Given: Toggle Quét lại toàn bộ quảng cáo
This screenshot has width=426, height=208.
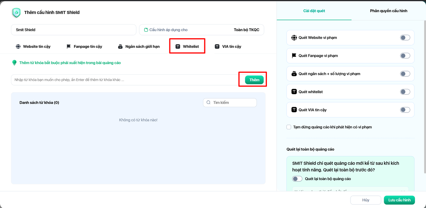Looking at the screenshot, I should [x=297, y=179].
